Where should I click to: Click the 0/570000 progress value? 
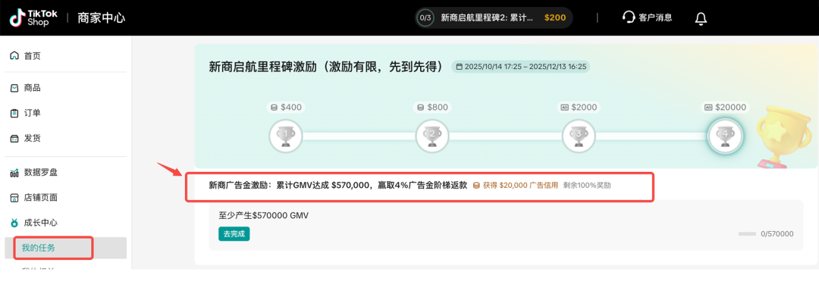777,234
